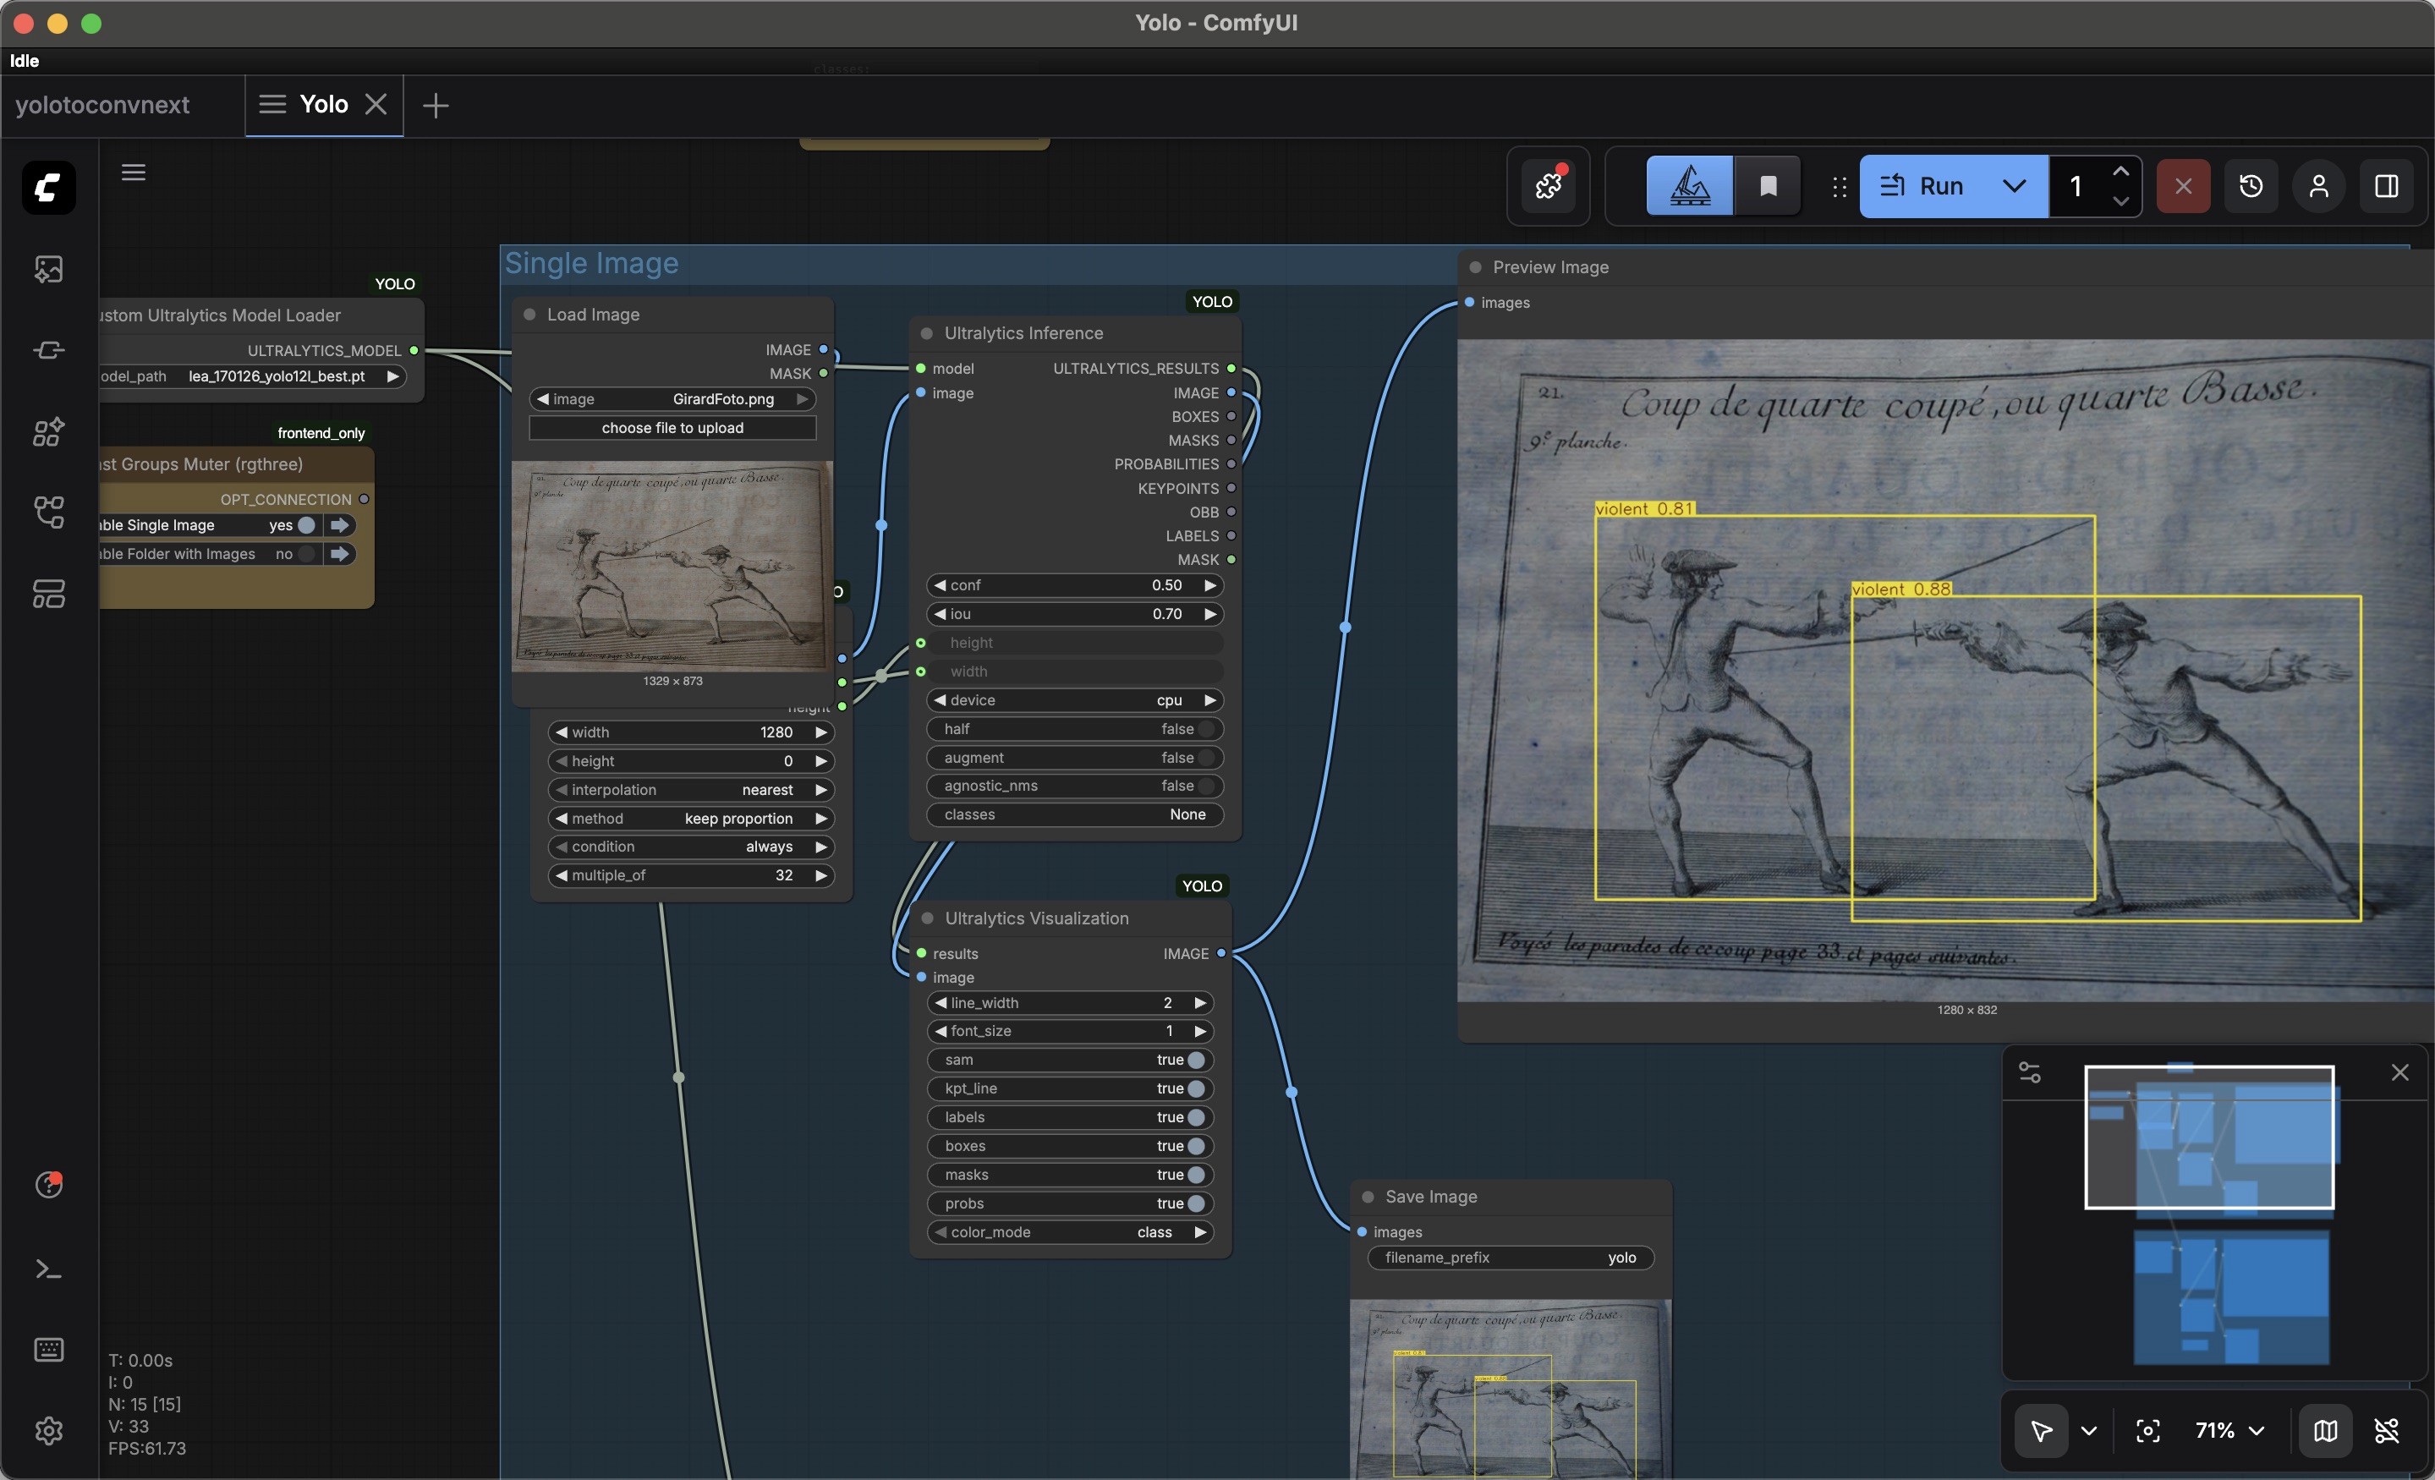Click the fit view icon
This screenshot has width=2435, height=1480.
2147,1431
